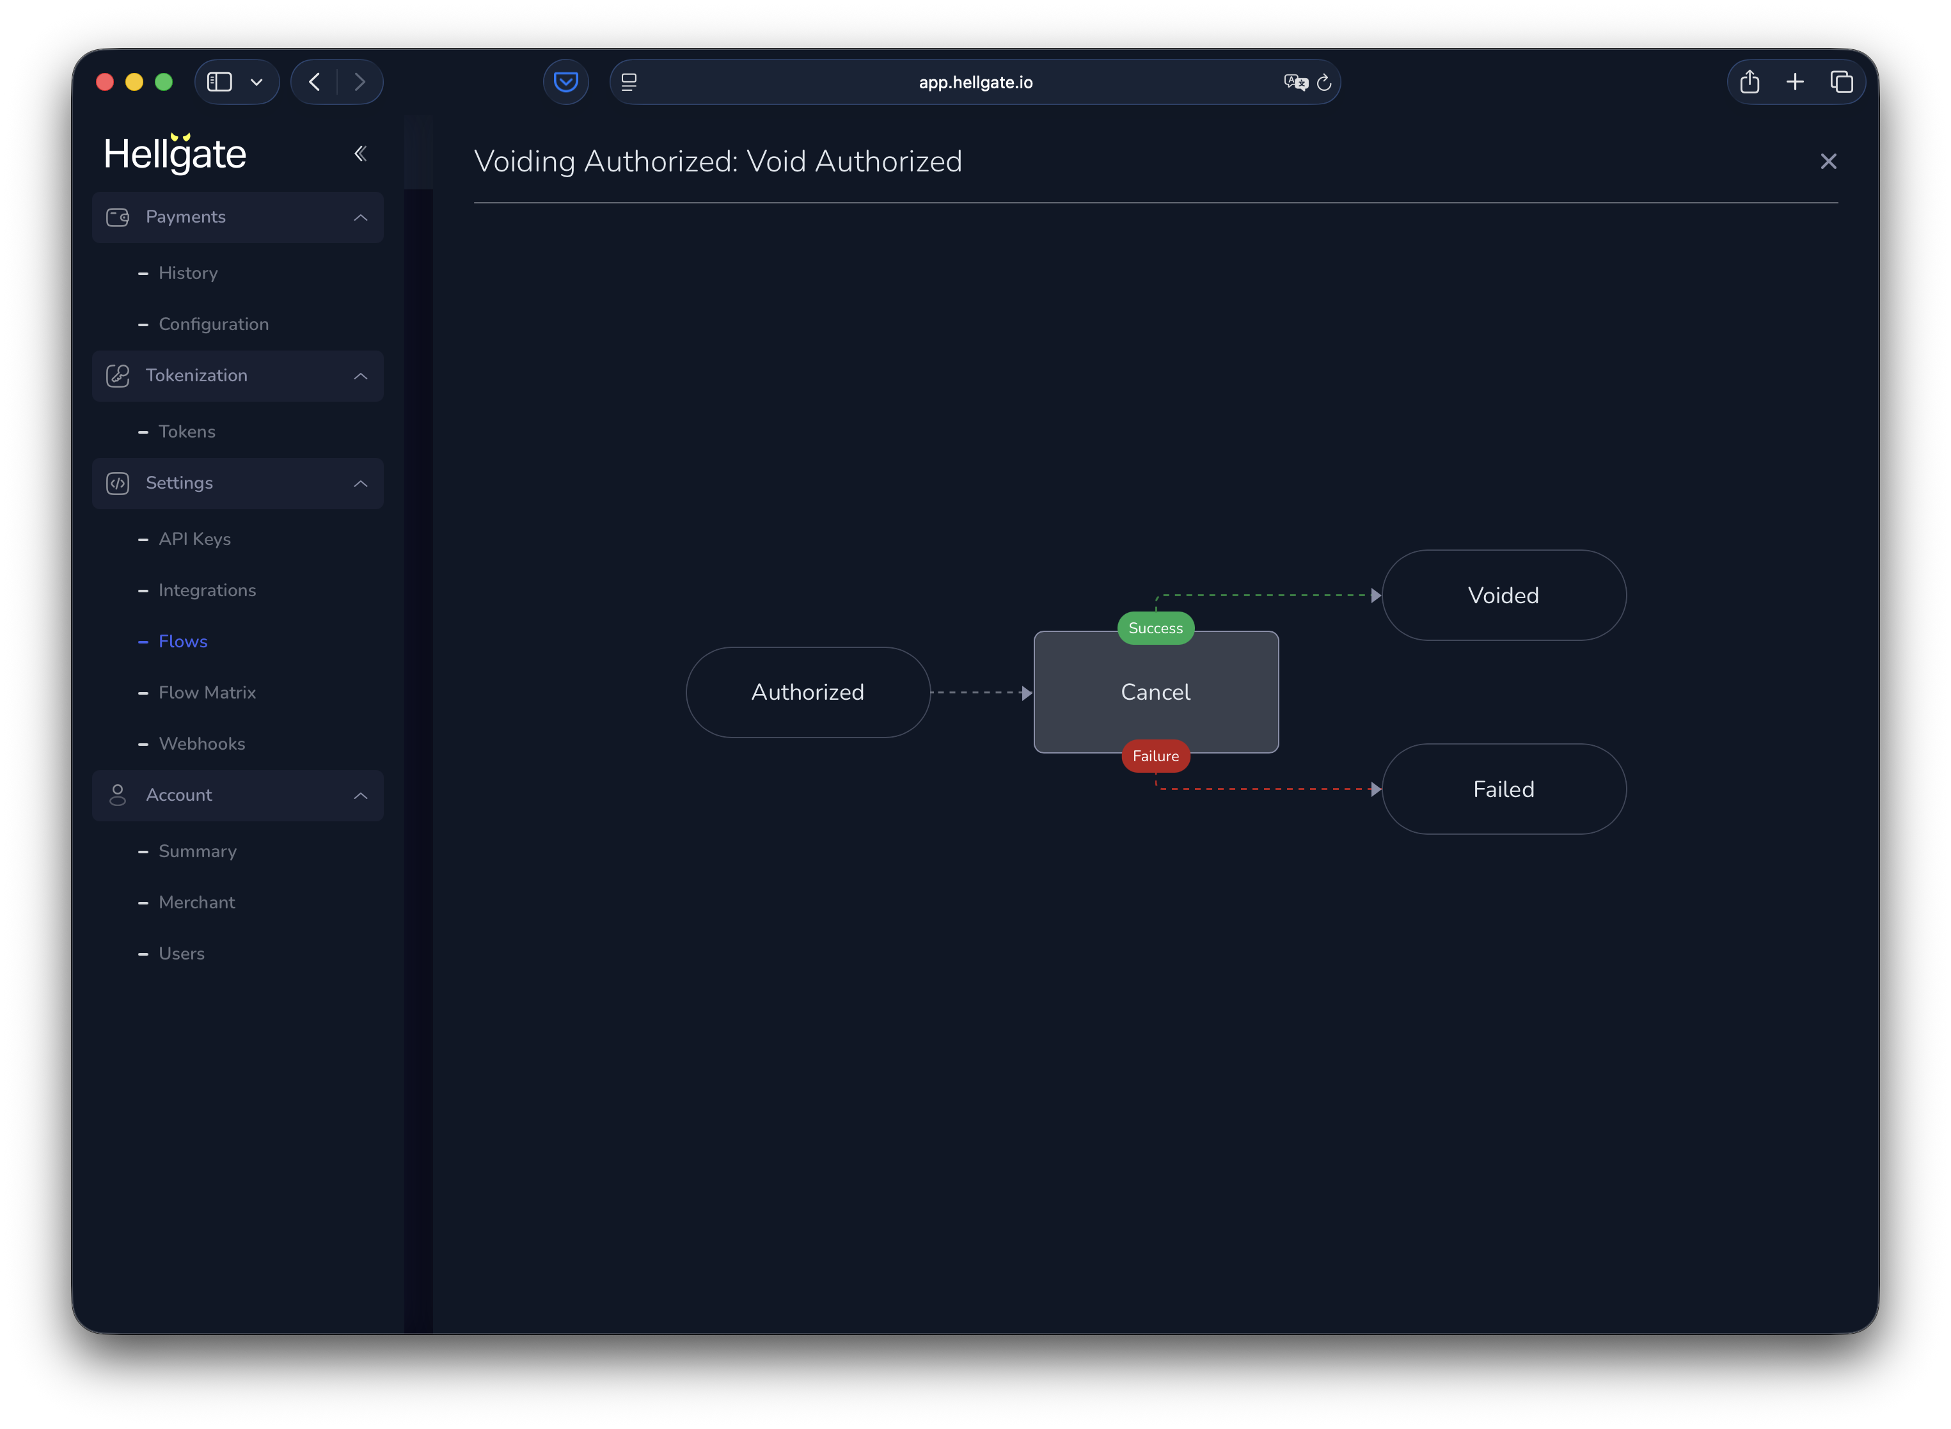Toggle the browser sidebar button
This screenshot has width=1951, height=1429.
pos(219,81)
